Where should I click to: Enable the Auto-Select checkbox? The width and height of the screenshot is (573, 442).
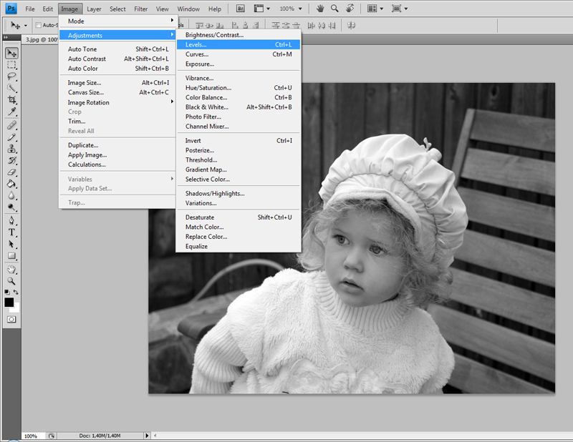point(38,25)
